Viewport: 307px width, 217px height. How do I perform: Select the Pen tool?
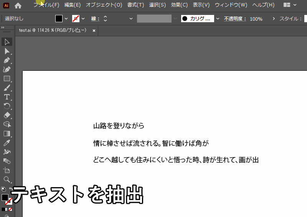click(x=7, y=60)
